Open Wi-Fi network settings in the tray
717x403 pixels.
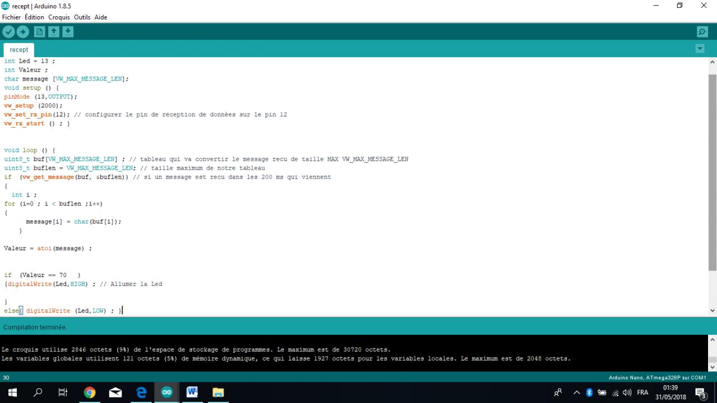(x=616, y=392)
